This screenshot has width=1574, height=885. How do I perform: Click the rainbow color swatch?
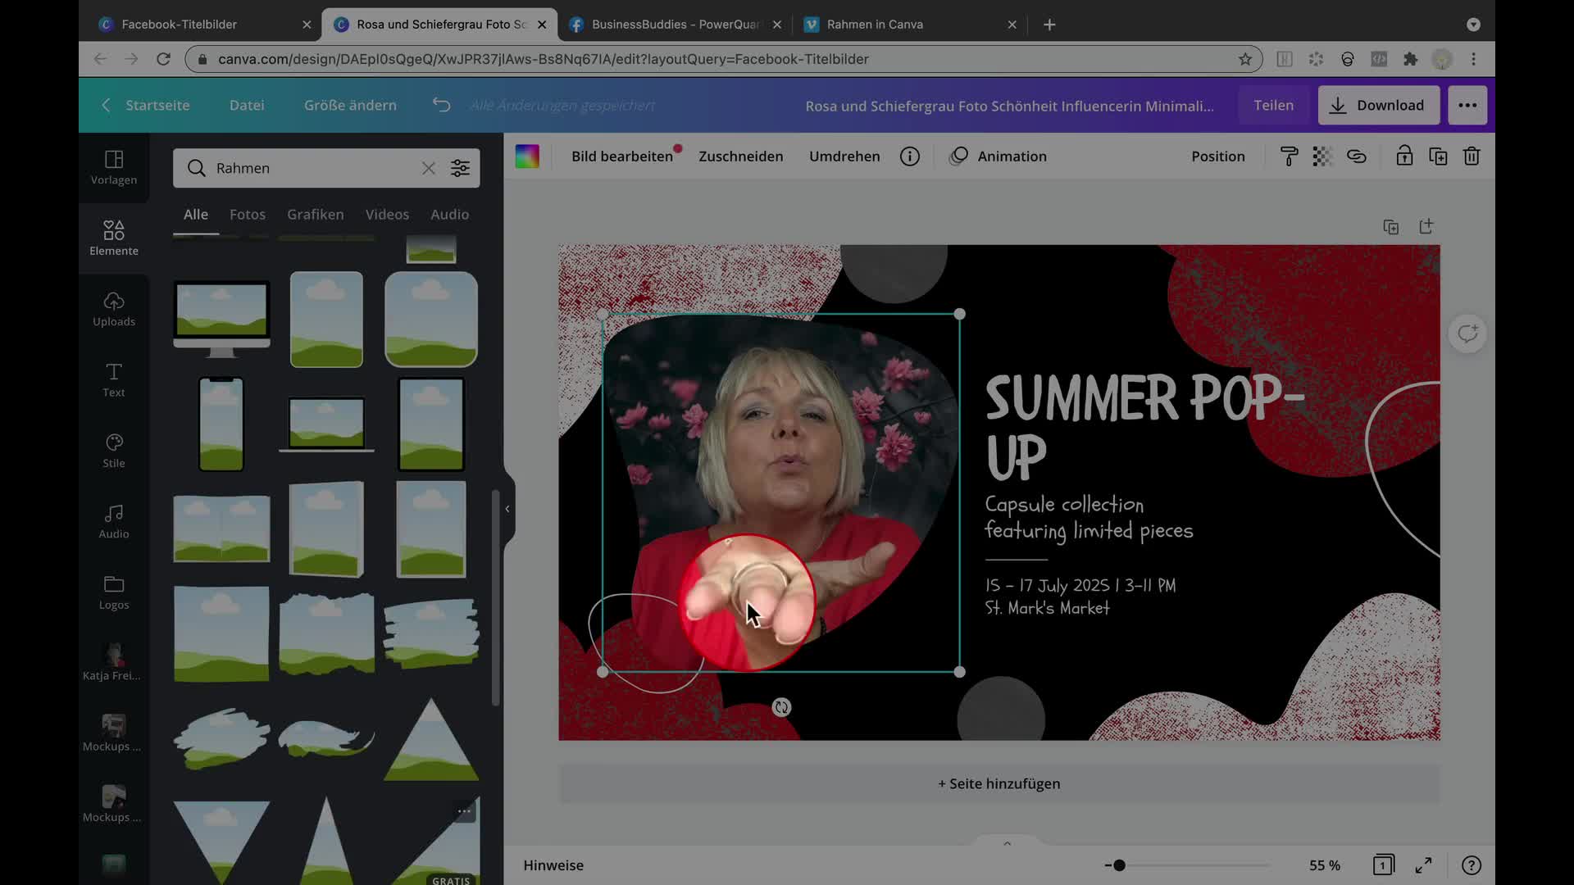[x=527, y=157]
